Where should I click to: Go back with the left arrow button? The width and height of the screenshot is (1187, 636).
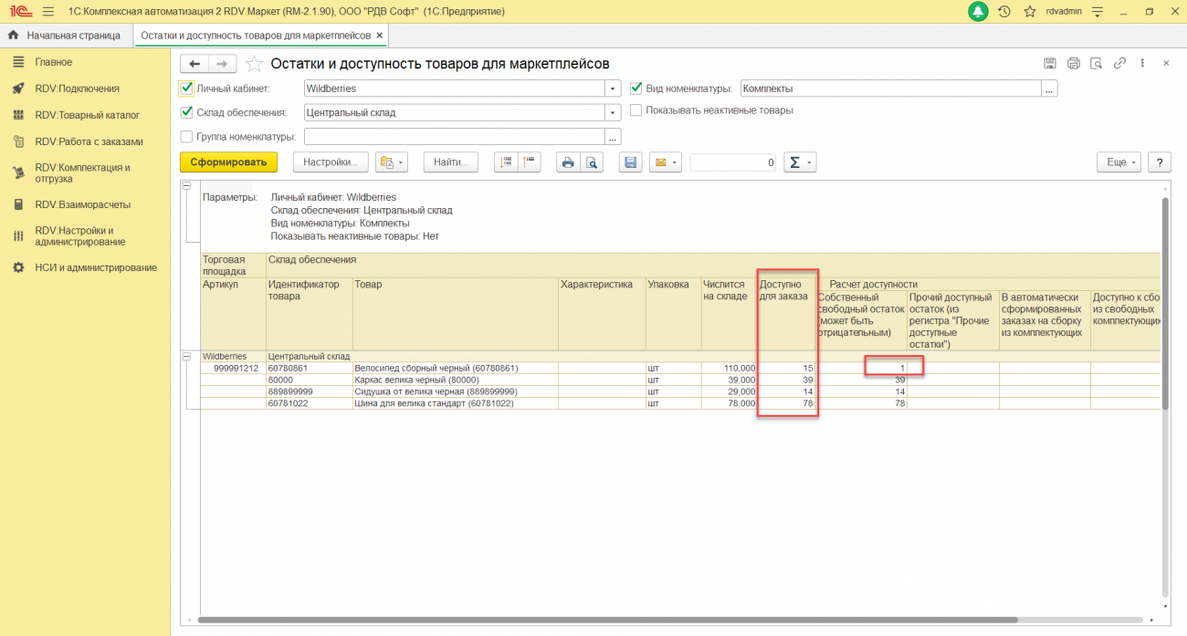tap(194, 64)
